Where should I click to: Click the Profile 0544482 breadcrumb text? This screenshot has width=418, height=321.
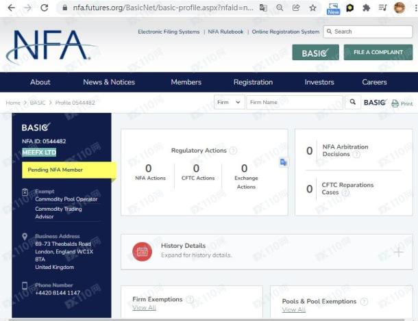click(75, 103)
